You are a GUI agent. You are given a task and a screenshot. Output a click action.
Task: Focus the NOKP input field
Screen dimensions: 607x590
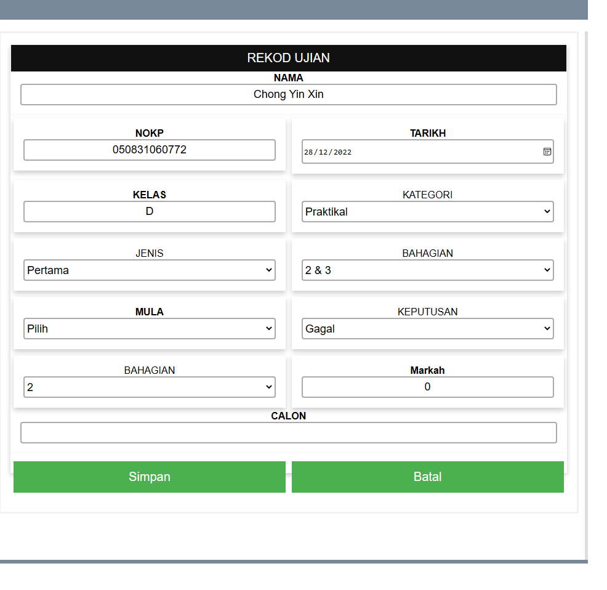[149, 150]
